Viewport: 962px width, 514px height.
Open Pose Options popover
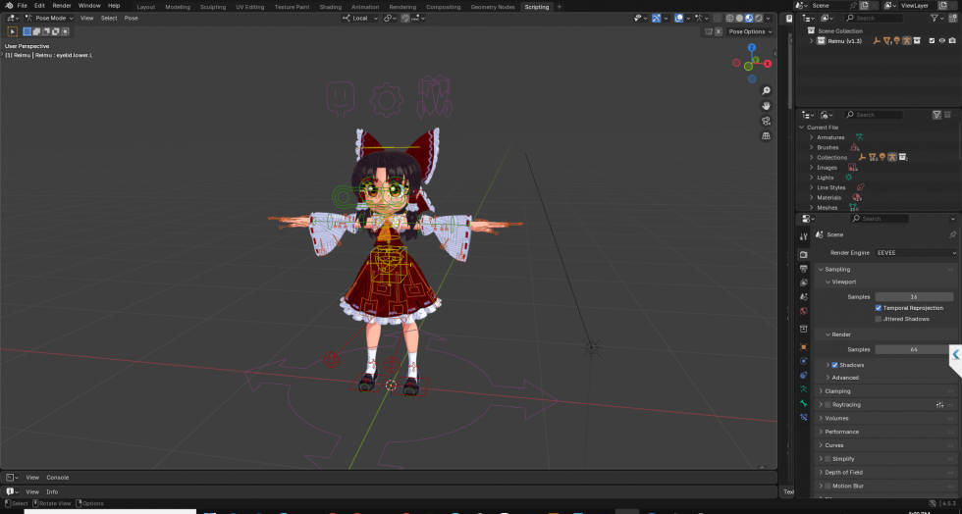point(750,31)
